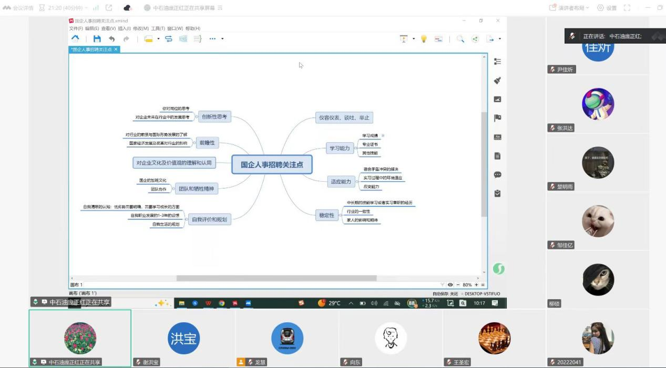Open 设置 settings in the meeting bar
The image size is (666, 368).
point(607,8)
